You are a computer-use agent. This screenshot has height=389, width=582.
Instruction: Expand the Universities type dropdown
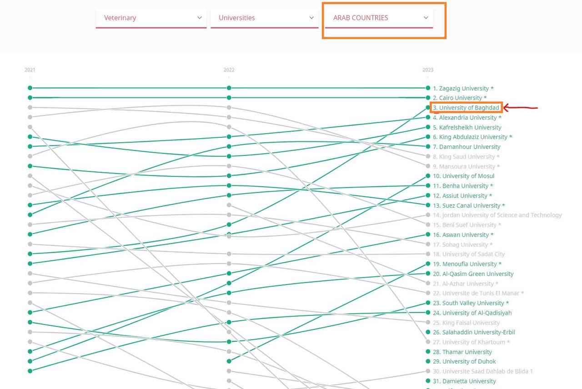tap(265, 18)
